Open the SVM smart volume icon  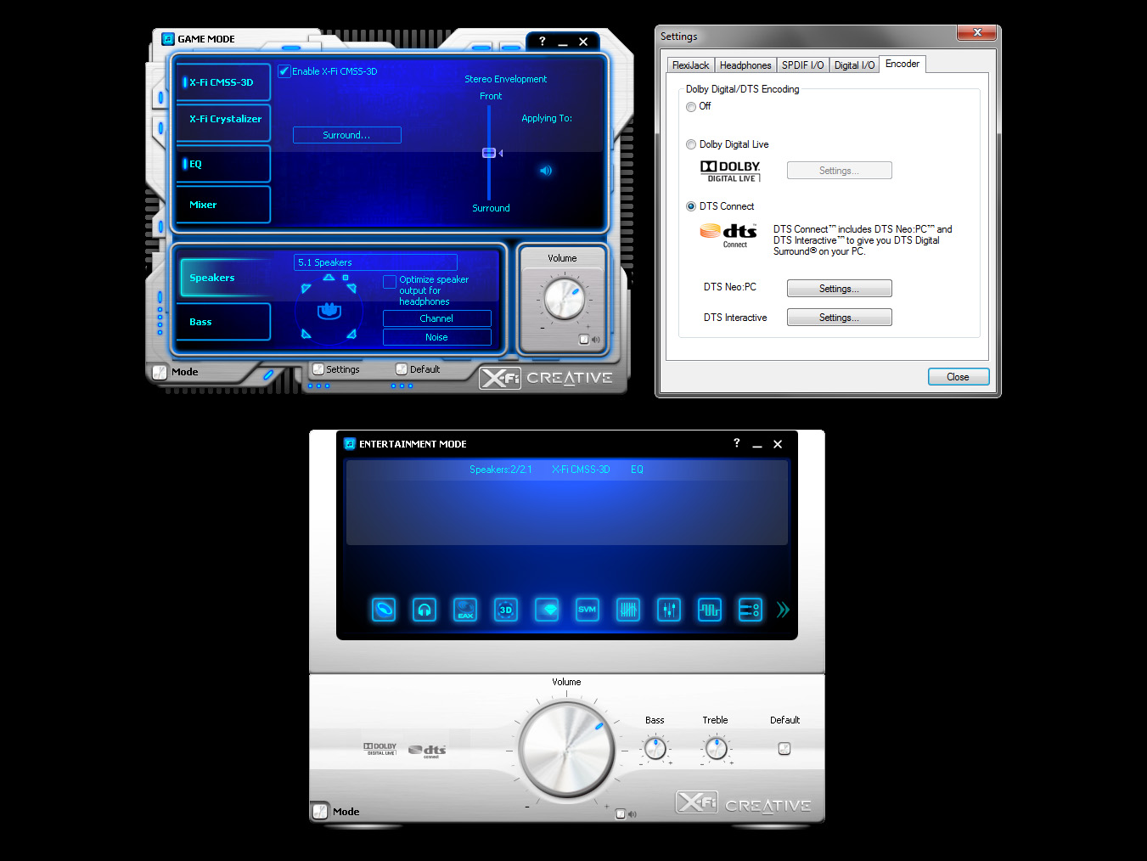point(588,610)
